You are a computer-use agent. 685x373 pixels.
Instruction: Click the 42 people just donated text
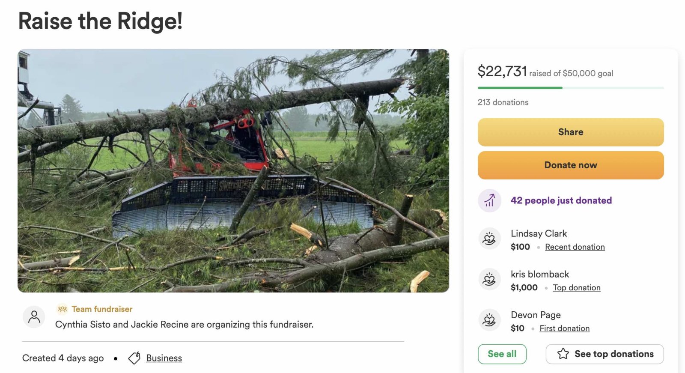[561, 200]
